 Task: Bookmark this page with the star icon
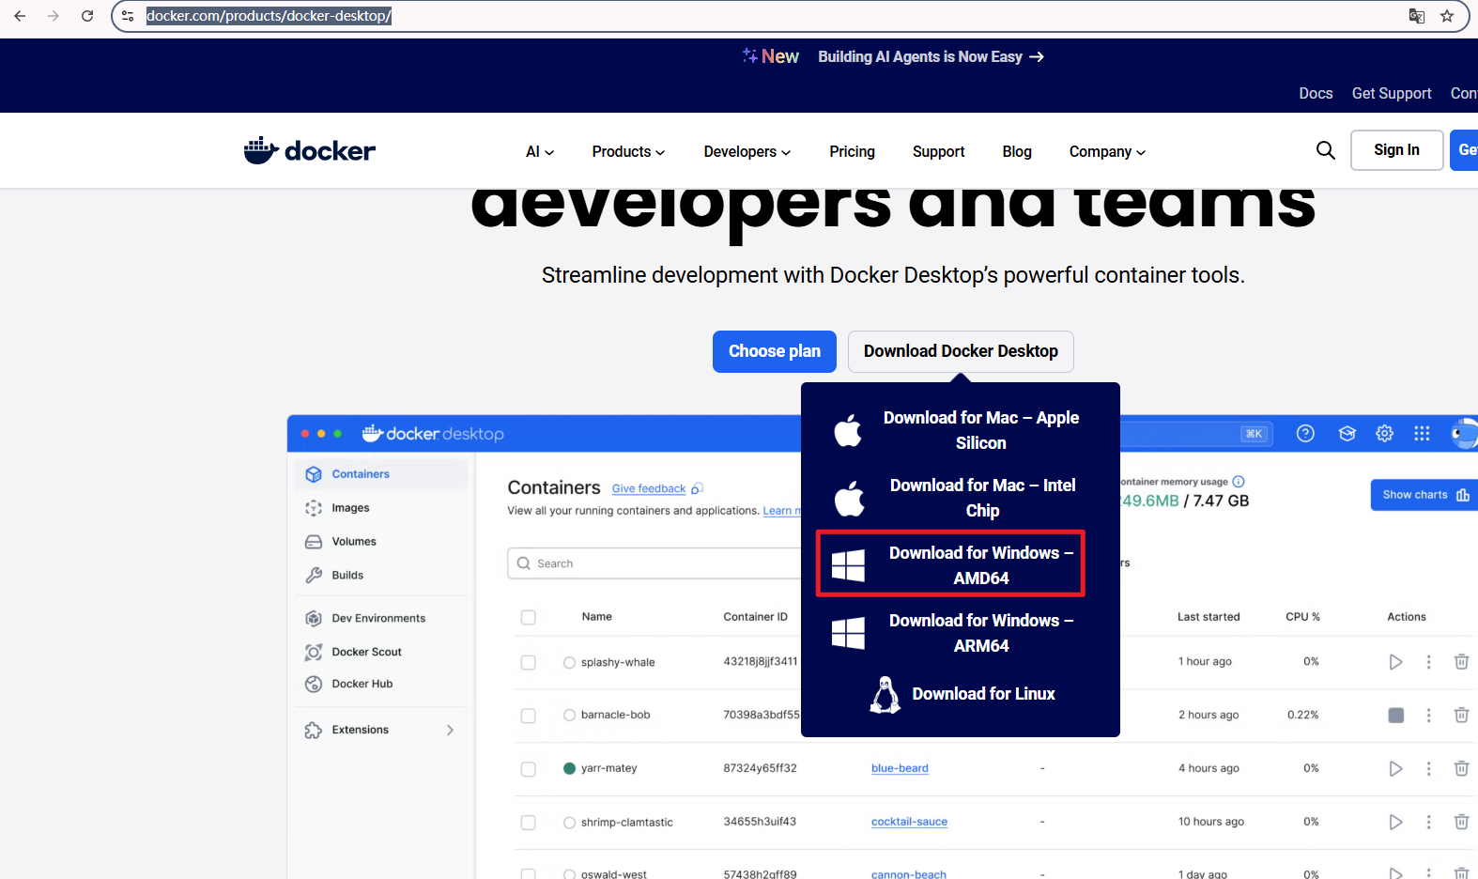tap(1447, 16)
